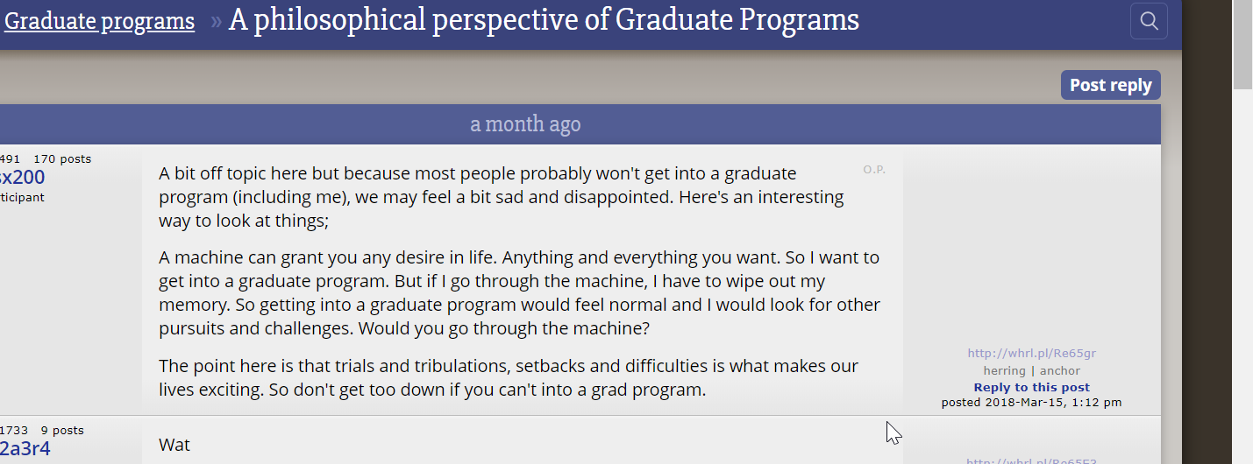Click the 'a month ago' date header
The image size is (1253, 464).
click(x=525, y=124)
